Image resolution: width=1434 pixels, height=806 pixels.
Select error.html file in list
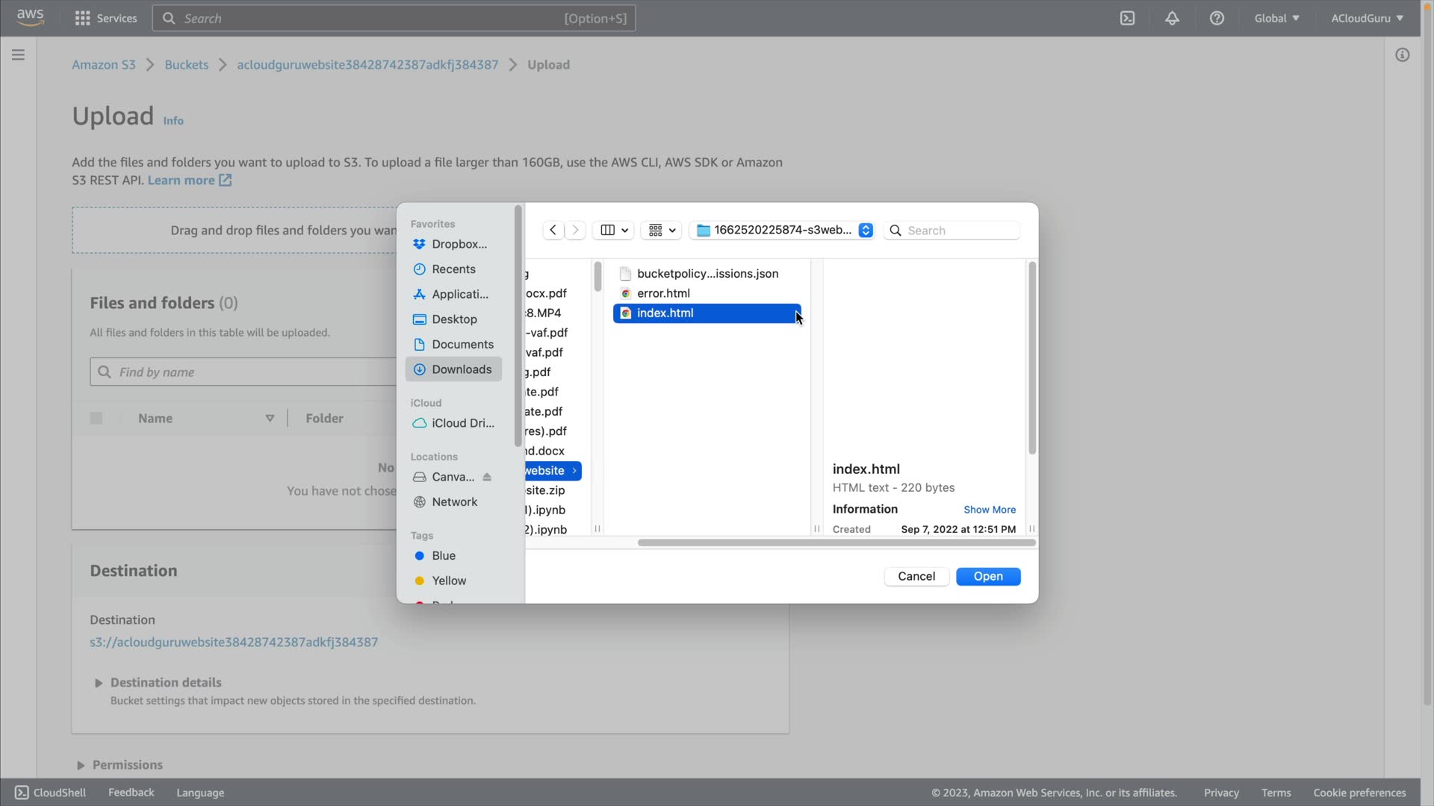click(x=663, y=293)
